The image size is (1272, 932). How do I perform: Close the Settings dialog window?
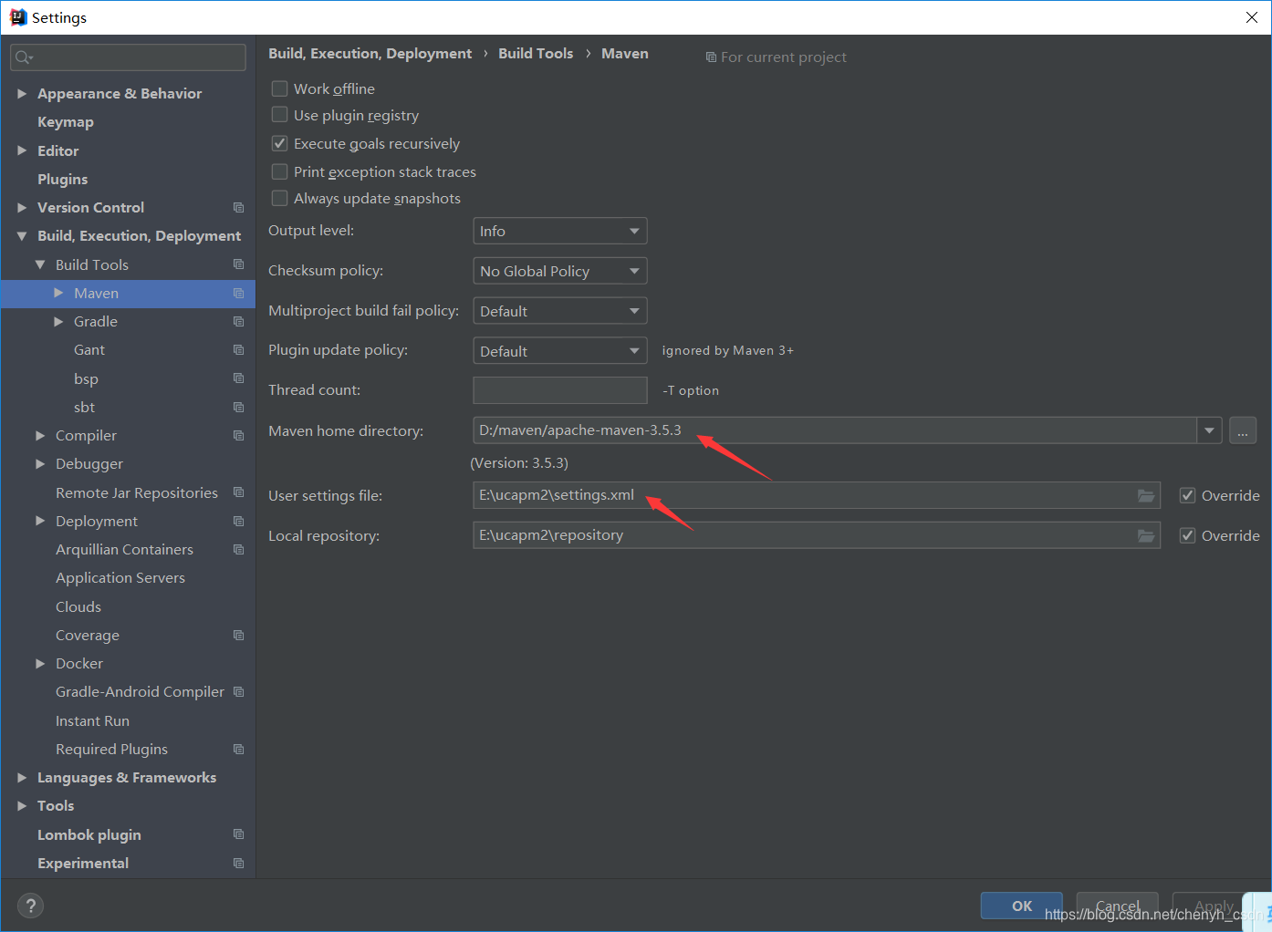click(x=1252, y=17)
